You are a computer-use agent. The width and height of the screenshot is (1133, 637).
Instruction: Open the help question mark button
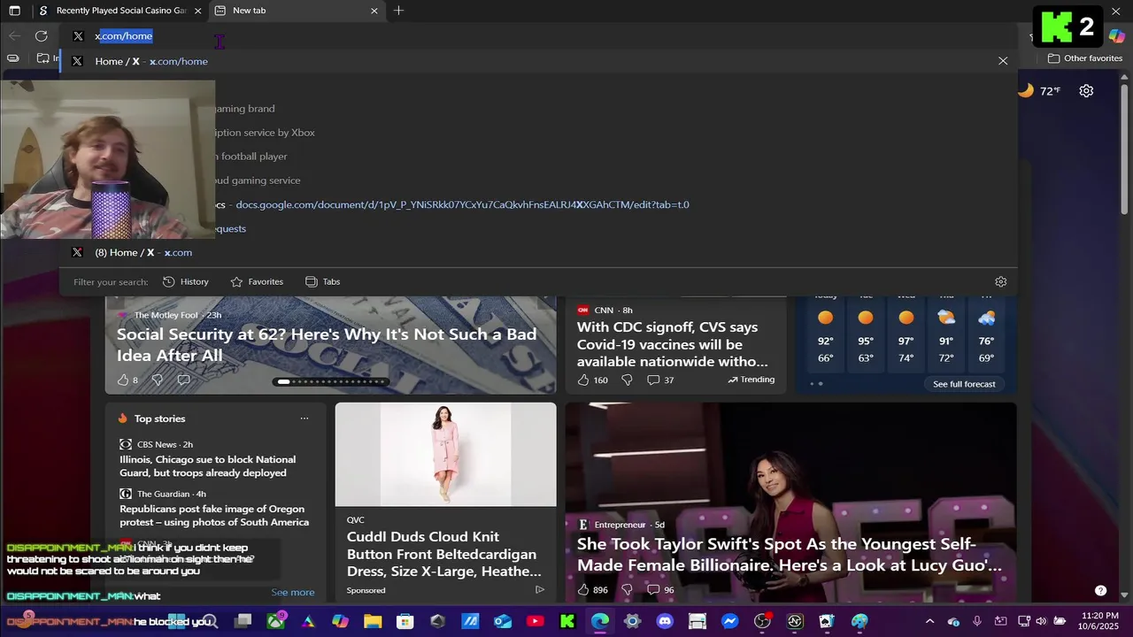coord(1100,590)
